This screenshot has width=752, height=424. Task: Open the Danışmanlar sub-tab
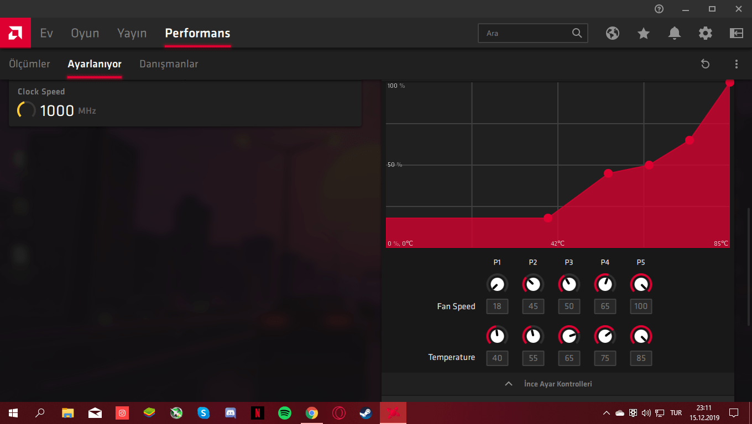[x=169, y=64]
